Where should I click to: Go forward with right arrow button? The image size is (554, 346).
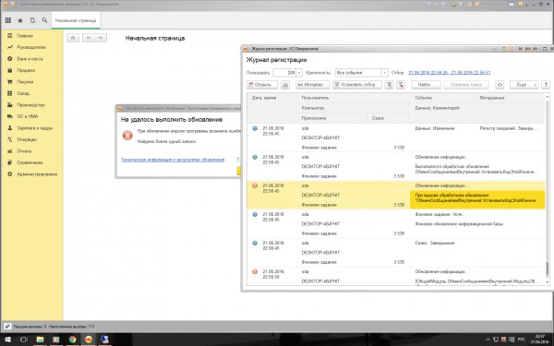click(101, 38)
